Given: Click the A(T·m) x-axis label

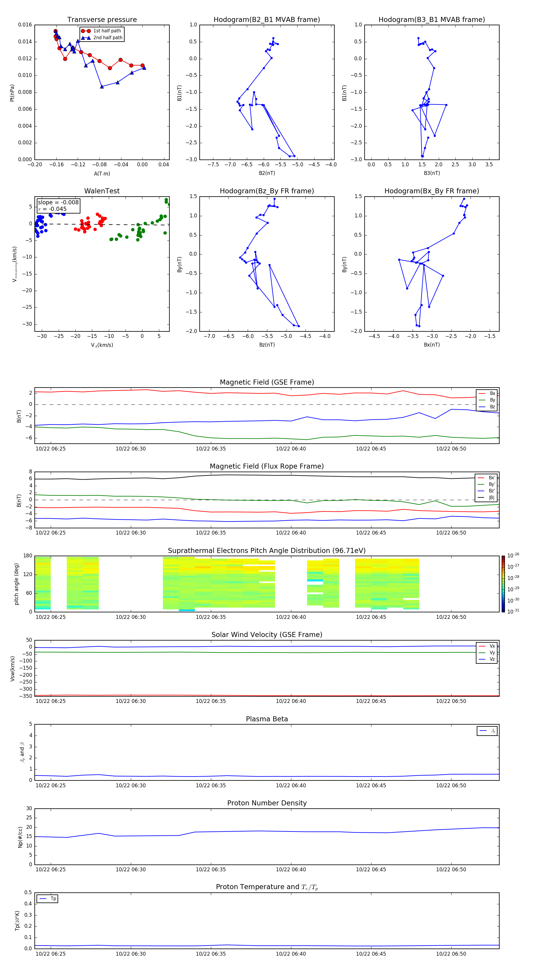Looking at the screenshot, I should click(x=102, y=173).
